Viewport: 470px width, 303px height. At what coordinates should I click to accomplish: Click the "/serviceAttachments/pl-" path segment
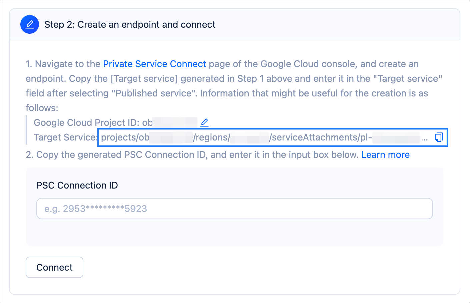[x=321, y=137]
